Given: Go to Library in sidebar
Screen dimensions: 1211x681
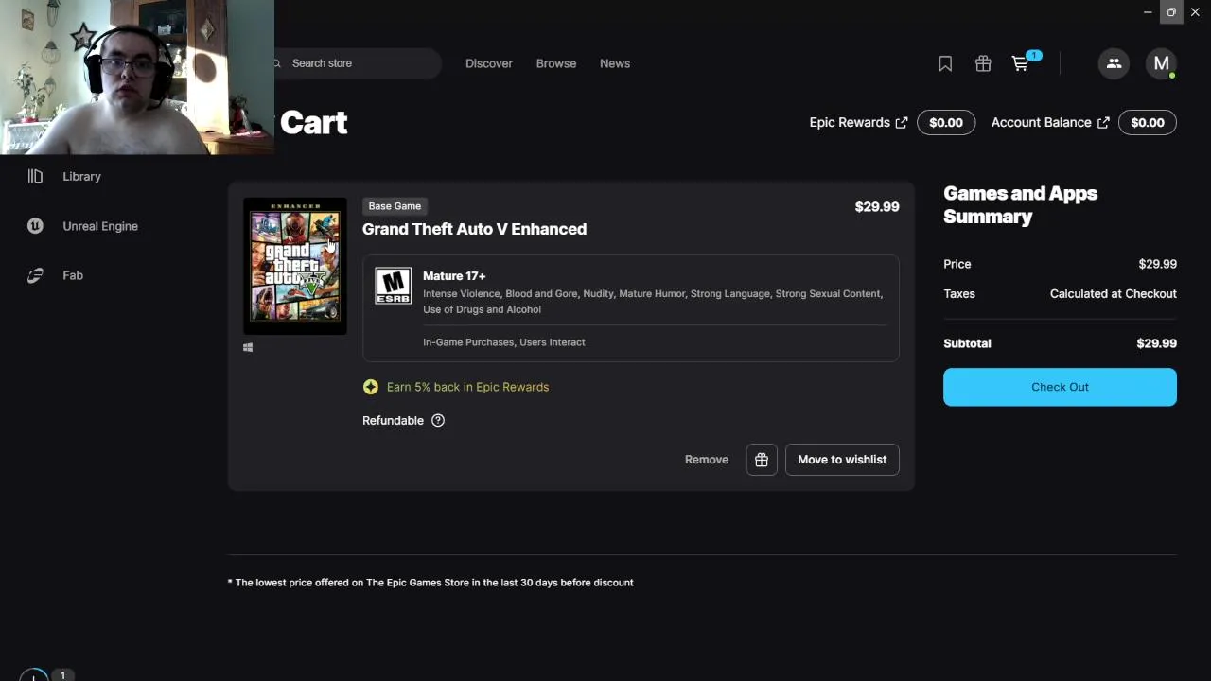Looking at the screenshot, I should [x=81, y=176].
